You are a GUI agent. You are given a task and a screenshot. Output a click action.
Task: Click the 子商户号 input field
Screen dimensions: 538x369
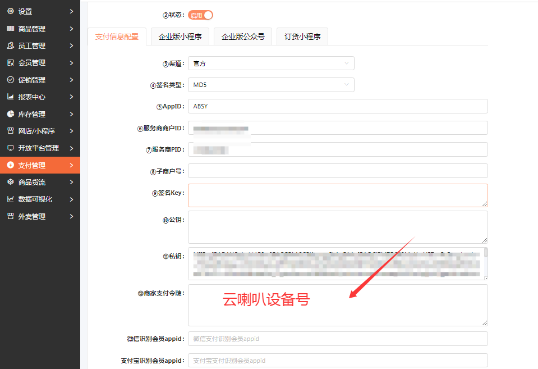337,171
